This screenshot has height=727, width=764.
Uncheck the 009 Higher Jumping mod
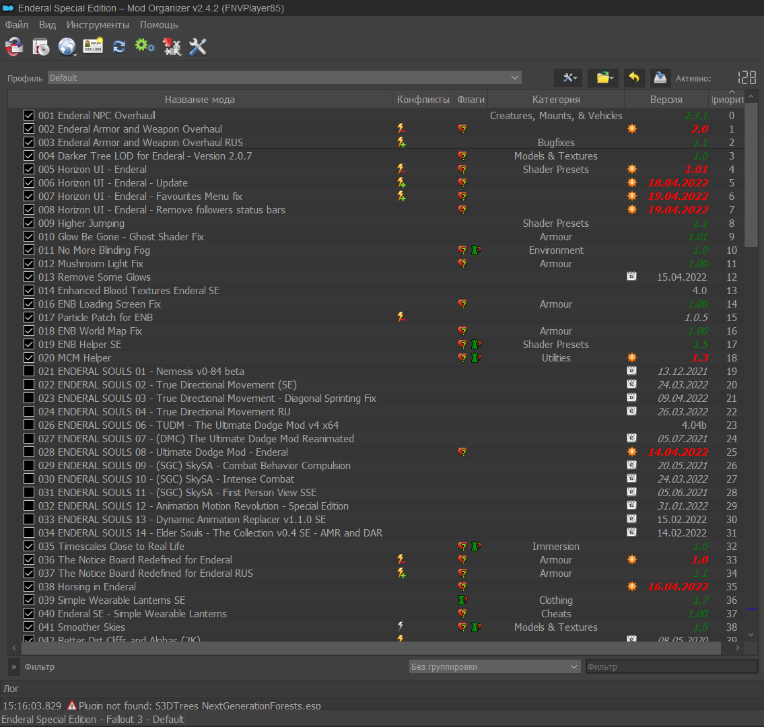pos(29,223)
